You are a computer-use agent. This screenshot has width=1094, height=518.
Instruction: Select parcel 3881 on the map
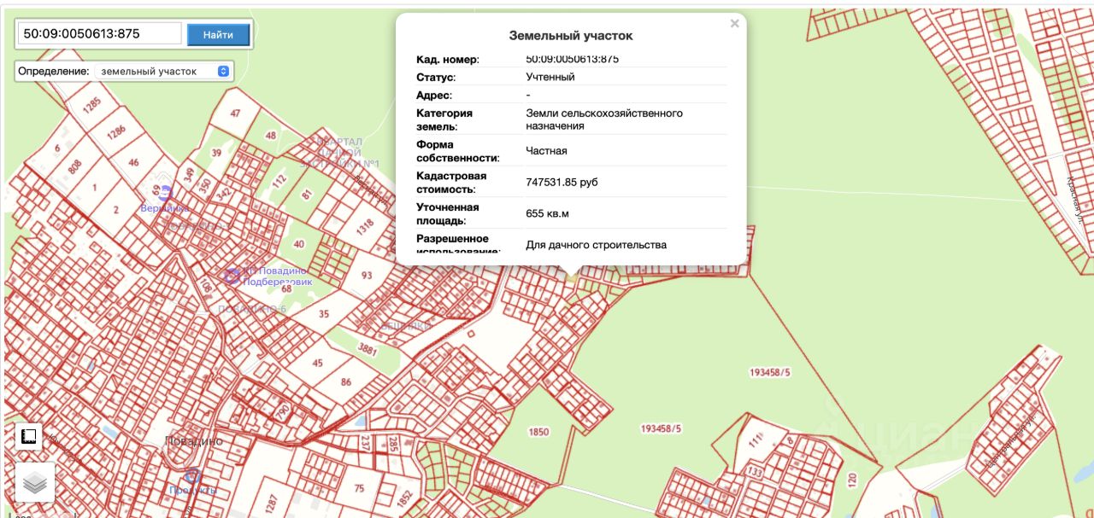(366, 349)
